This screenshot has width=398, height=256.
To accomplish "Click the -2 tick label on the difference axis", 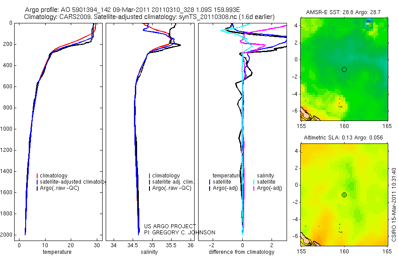I will point(212,245).
